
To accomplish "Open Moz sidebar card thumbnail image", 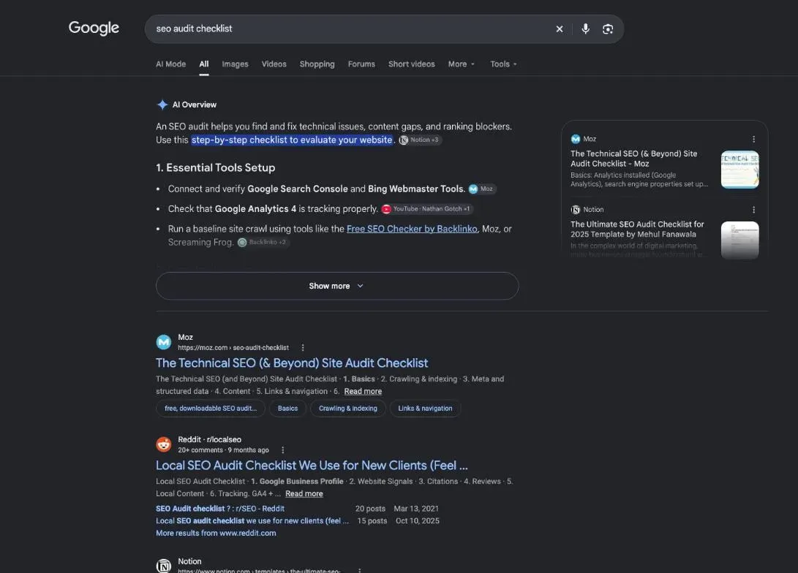I will pos(739,170).
